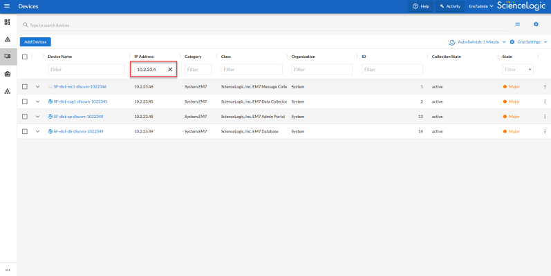Click the Add Devices button

pos(35,42)
